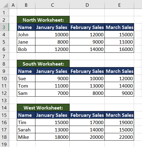The height and width of the screenshot is (147, 142).
Task: Select the cell containing John
Action: pyautogui.click(x=26, y=34)
